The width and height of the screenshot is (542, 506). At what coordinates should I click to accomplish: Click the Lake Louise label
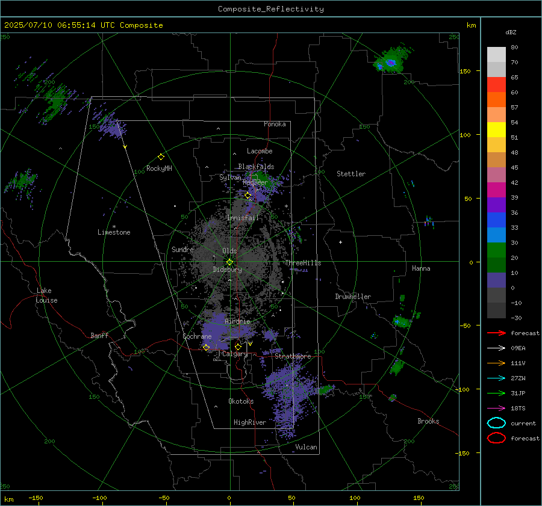[x=46, y=295]
